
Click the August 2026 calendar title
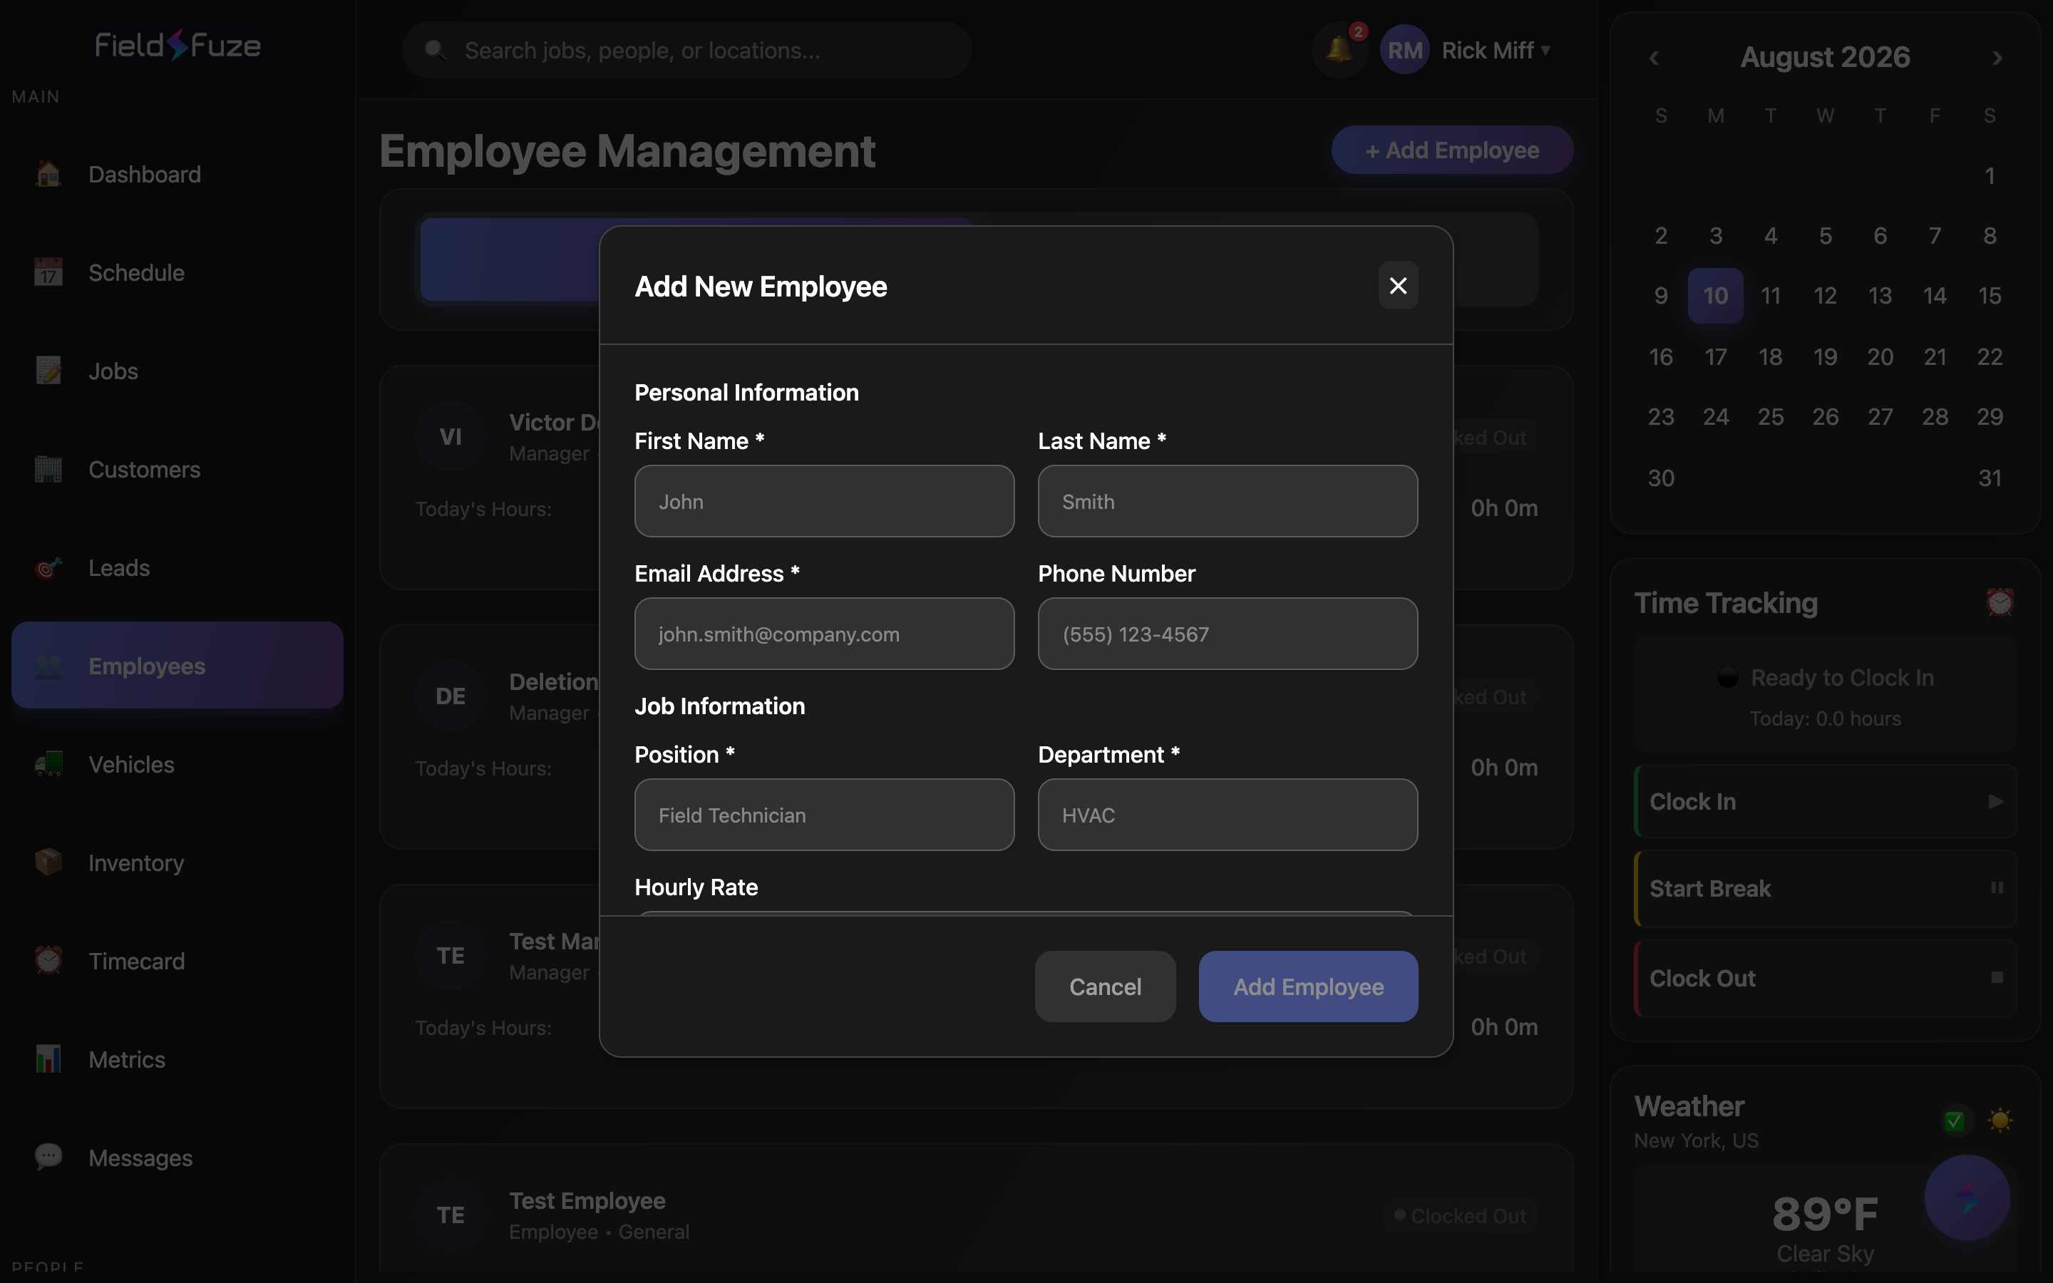pos(1825,57)
